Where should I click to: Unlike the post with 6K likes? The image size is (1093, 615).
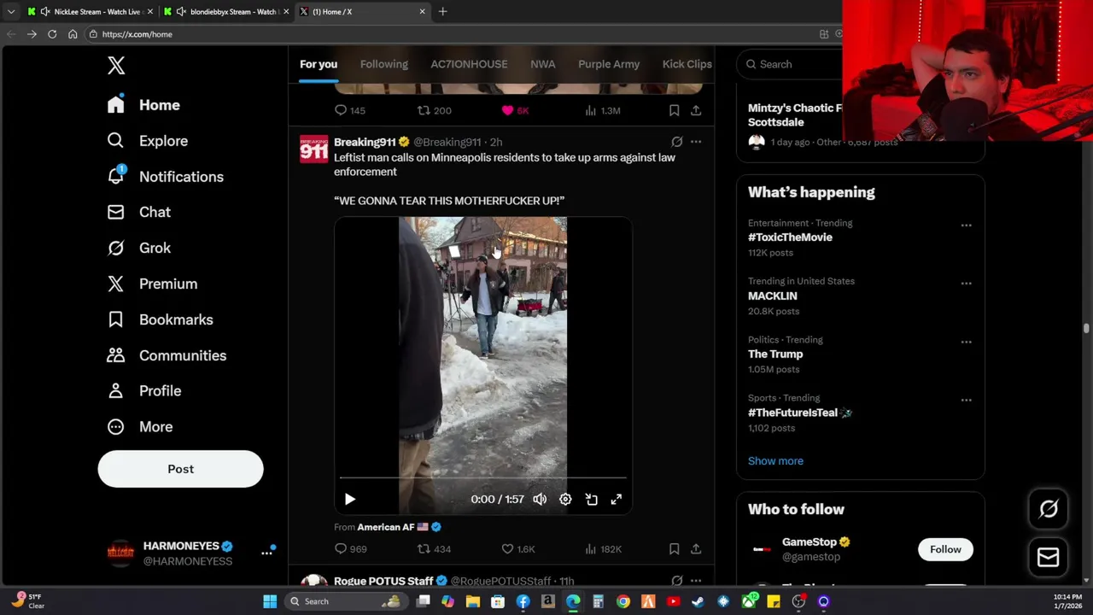coord(516,110)
